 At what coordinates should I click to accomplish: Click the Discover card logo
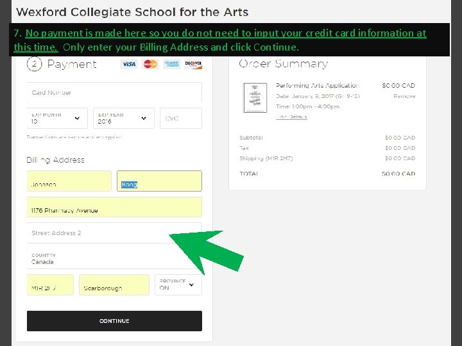coord(193,64)
